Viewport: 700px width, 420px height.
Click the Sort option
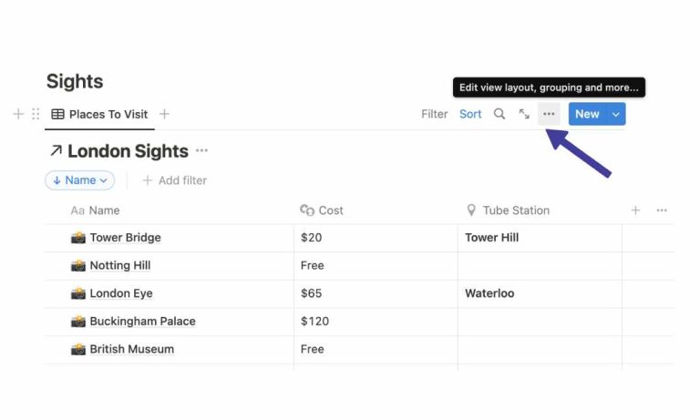pyautogui.click(x=470, y=114)
